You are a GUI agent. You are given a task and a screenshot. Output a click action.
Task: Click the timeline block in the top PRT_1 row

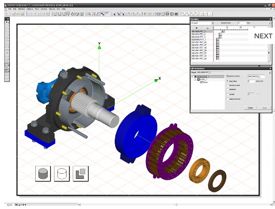pos(223,32)
